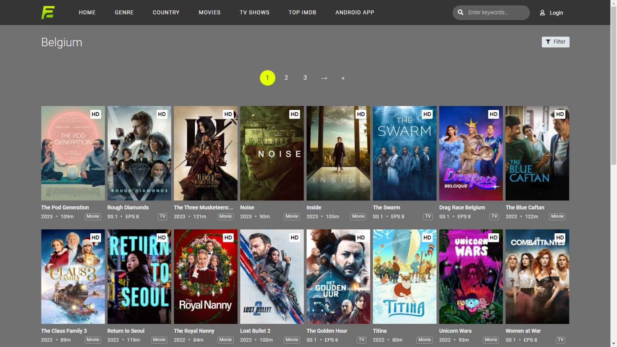Click the Rough Diamonds title link
This screenshot has width=617, height=347.
click(128, 207)
